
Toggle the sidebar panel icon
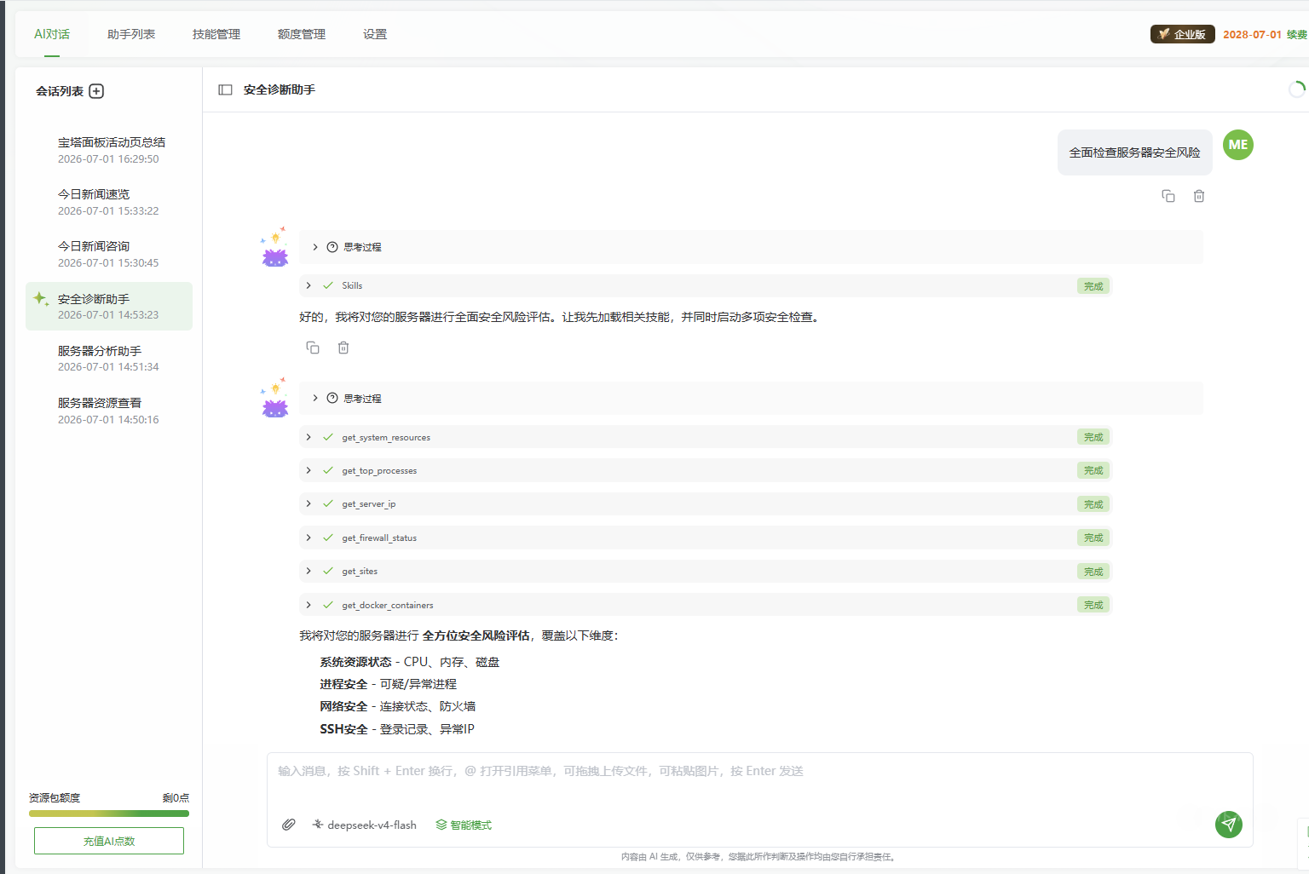click(225, 89)
